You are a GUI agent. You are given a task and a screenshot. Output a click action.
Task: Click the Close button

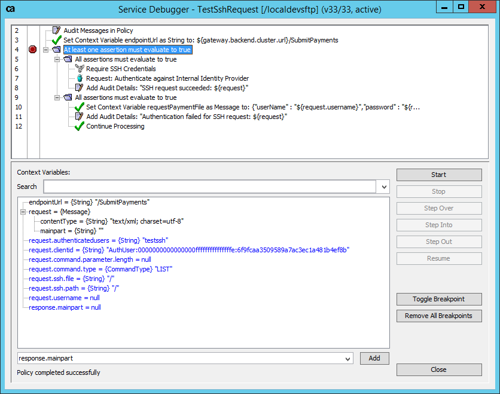coord(439,369)
